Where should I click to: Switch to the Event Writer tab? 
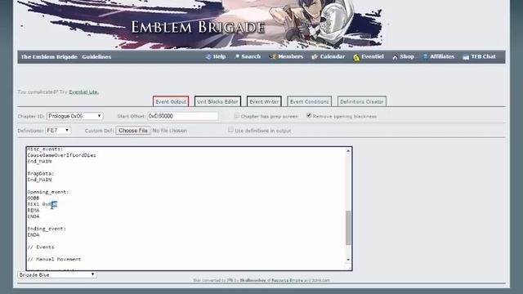tap(264, 101)
